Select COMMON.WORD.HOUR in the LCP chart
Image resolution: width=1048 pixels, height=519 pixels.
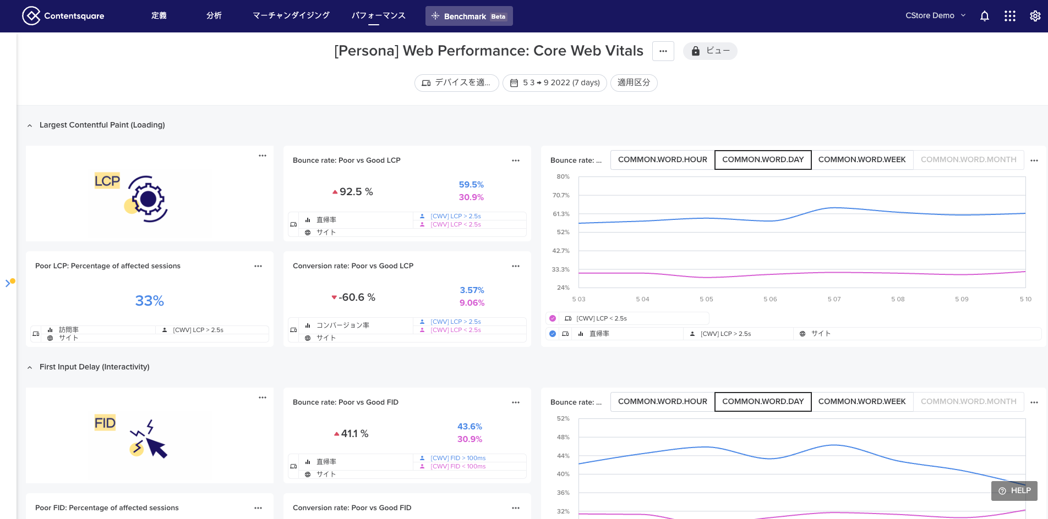tap(662, 160)
